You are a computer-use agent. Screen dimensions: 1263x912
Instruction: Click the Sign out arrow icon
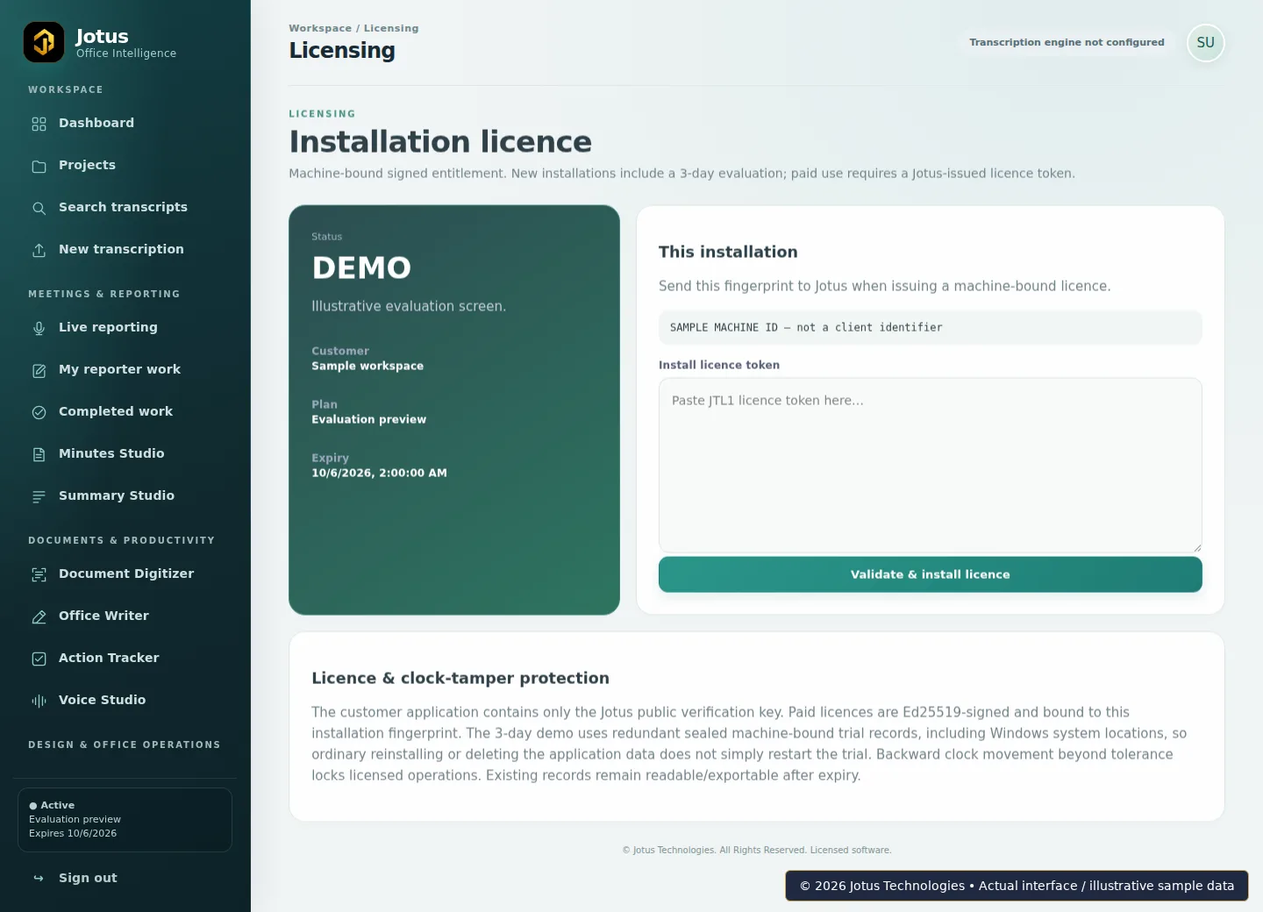pos(39,879)
